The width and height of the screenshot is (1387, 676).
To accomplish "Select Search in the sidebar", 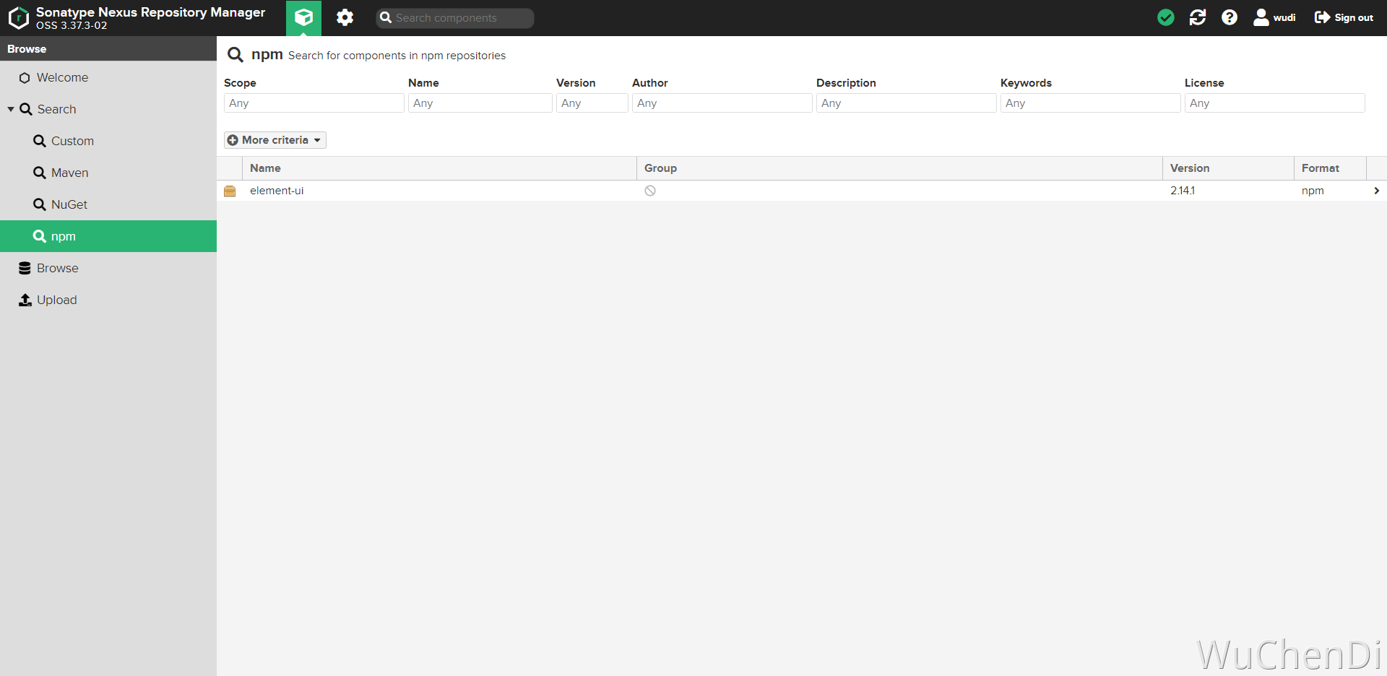I will coord(108,109).
